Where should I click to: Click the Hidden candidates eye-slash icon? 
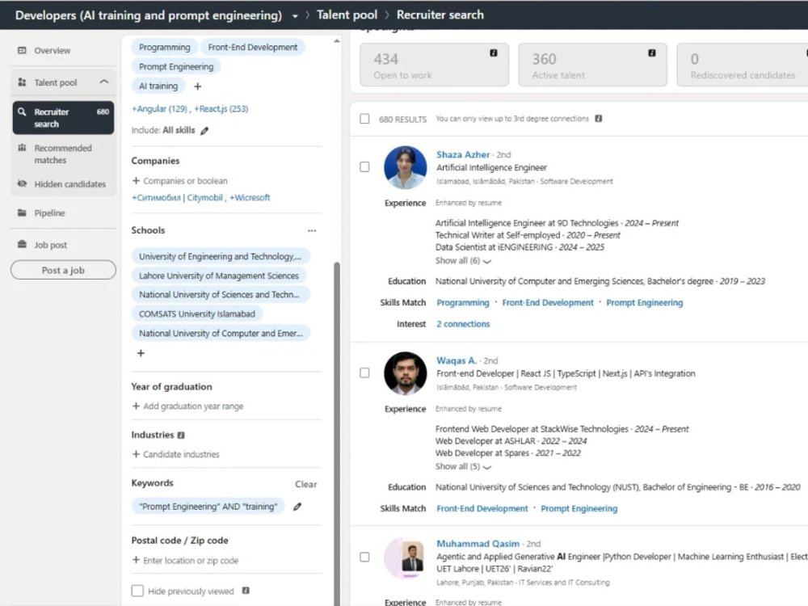tap(22, 184)
